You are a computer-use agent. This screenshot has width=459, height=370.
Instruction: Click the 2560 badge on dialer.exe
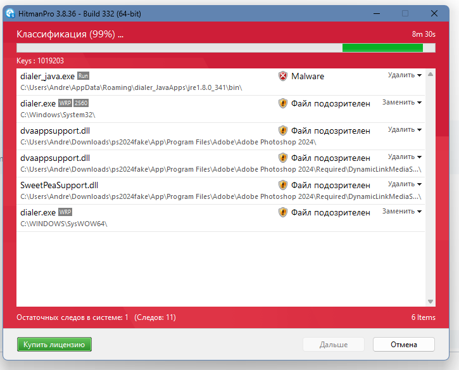81,103
